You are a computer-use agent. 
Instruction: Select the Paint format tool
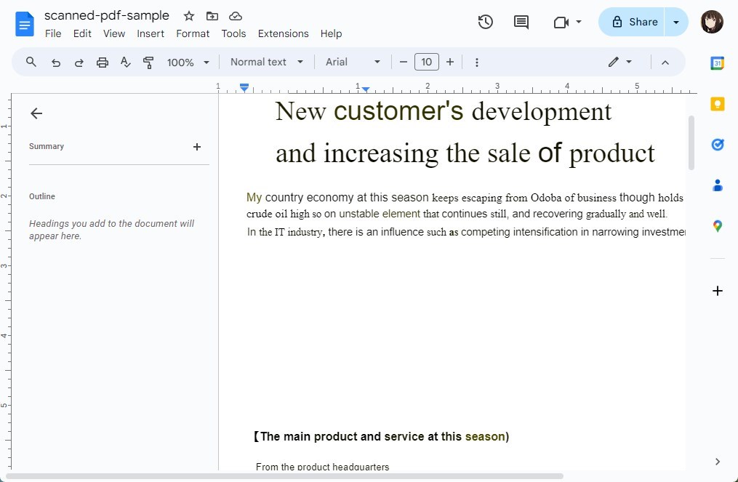(x=148, y=62)
